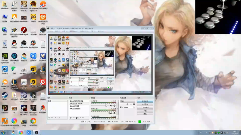
Task: Click the mixer scrollbar up arrow
Action: (x=117, y=101)
